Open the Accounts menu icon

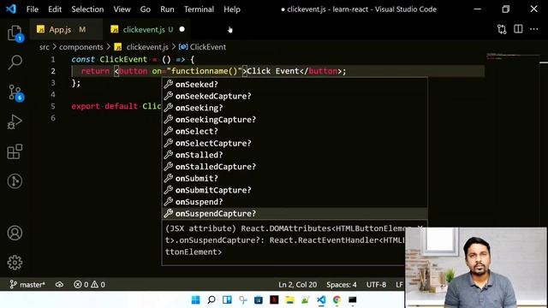pyautogui.click(x=15, y=233)
